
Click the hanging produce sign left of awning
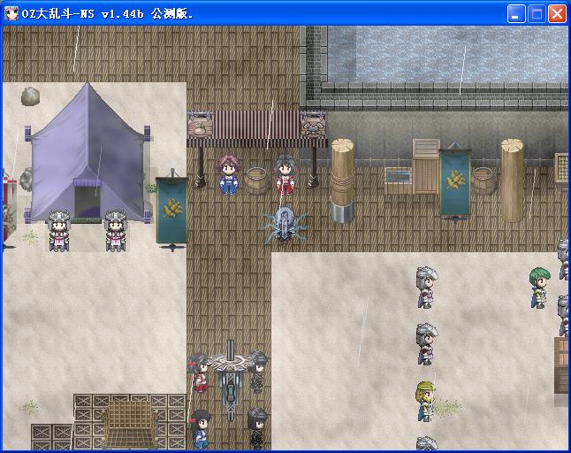(200, 125)
